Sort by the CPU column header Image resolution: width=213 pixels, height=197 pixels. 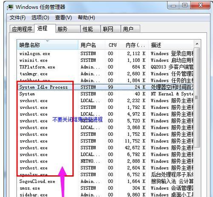(x=112, y=45)
